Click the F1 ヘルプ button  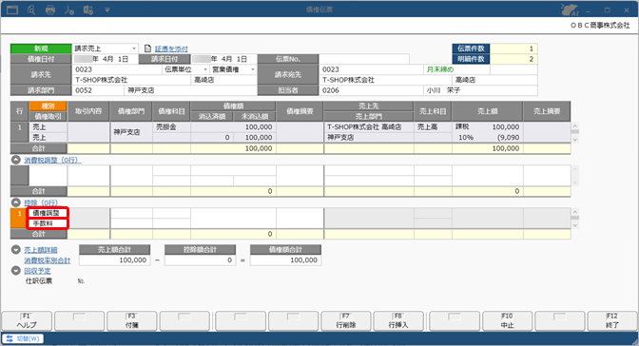tap(27, 321)
